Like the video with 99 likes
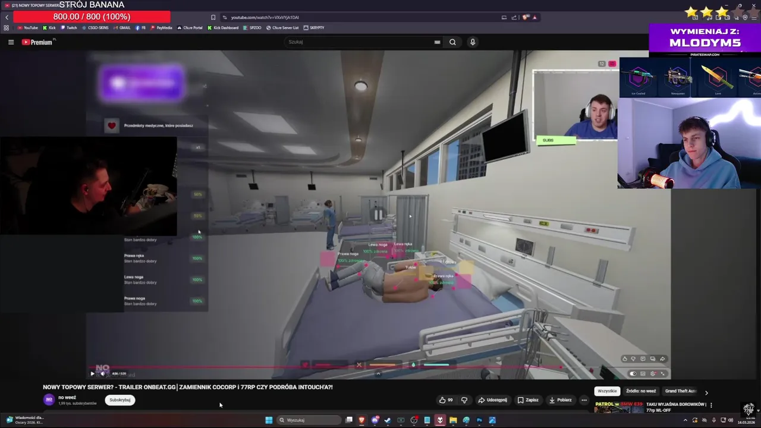 coord(446,400)
